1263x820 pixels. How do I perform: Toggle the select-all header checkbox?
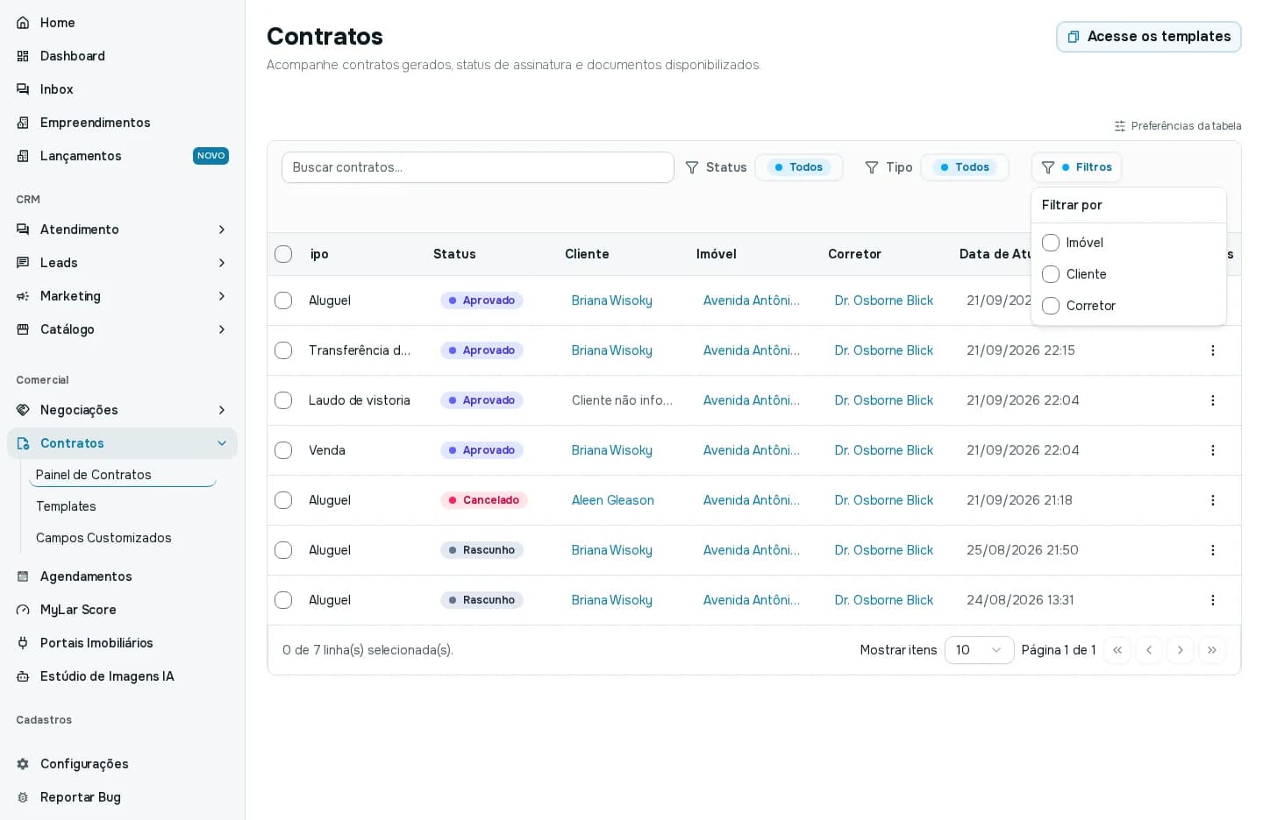tap(283, 254)
